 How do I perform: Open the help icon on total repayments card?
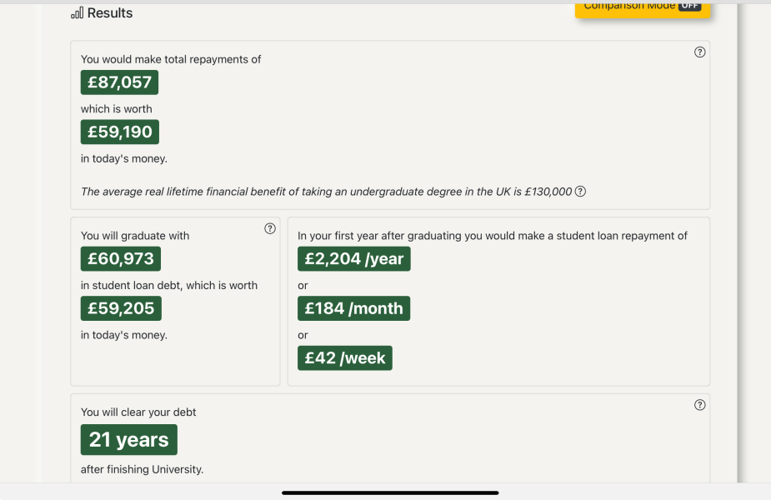click(699, 52)
